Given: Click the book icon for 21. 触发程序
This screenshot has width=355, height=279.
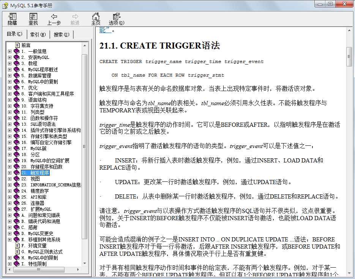Looking at the screenshot, I should pyautogui.click(x=17, y=173).
